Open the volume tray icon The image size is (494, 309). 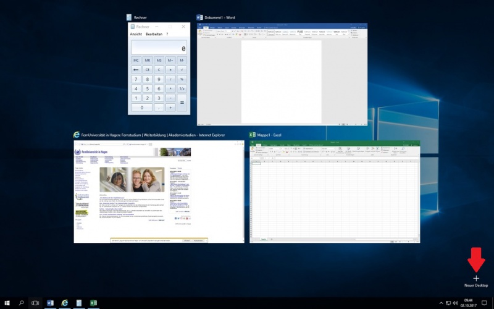click(455, 303)
